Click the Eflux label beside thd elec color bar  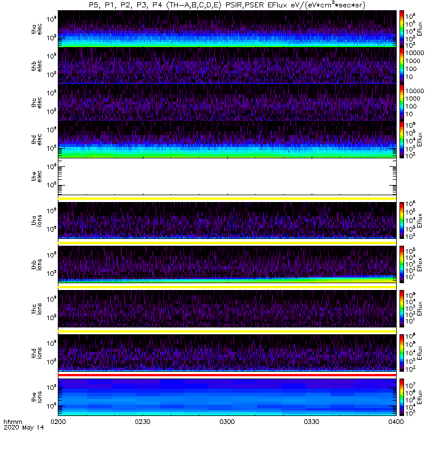tap(420, 140)
